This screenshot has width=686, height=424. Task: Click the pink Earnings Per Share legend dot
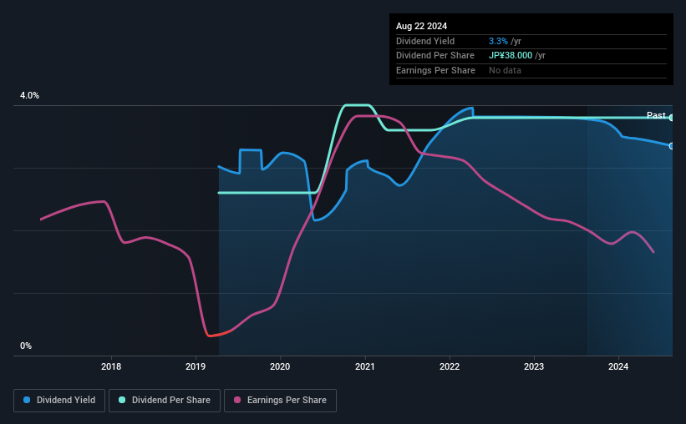coord(237,400)
